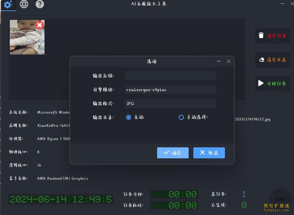The image size is (294, 215).
Task: Click into the 输出后缀 input field
Action: pos(171,76)
